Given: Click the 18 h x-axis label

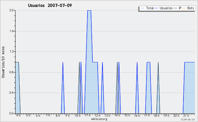Looking at the screenshot, I should coord(156,115).
